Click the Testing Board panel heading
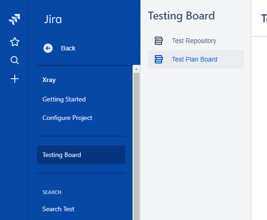The height and width of the screenshot is (220, 267). click(x=182, y=16)
